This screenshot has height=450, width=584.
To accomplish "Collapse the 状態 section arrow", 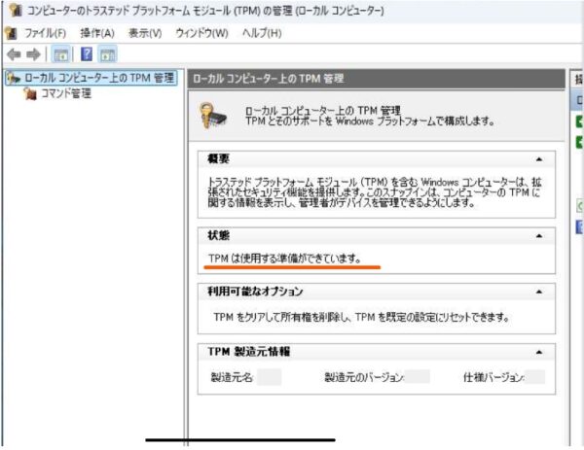I will click(x=539, y=236).
